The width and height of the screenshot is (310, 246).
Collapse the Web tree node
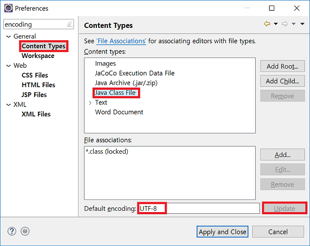[9, 66]
